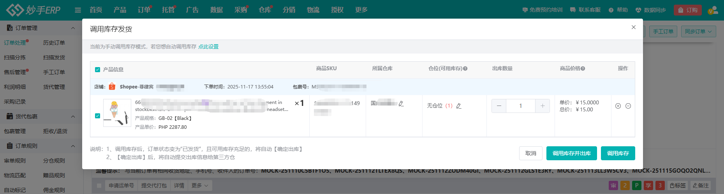This screenshot has width=724, height=194.
Task: Click the help icon beside 仓位(可用库存)
Action: [465, 69]
